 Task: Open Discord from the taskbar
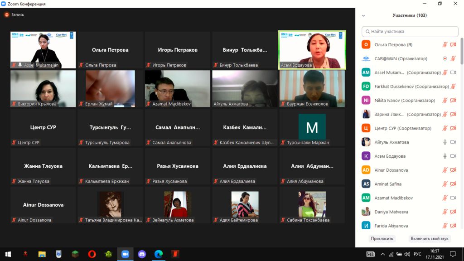pyautogui.click(x=142, y=254)
